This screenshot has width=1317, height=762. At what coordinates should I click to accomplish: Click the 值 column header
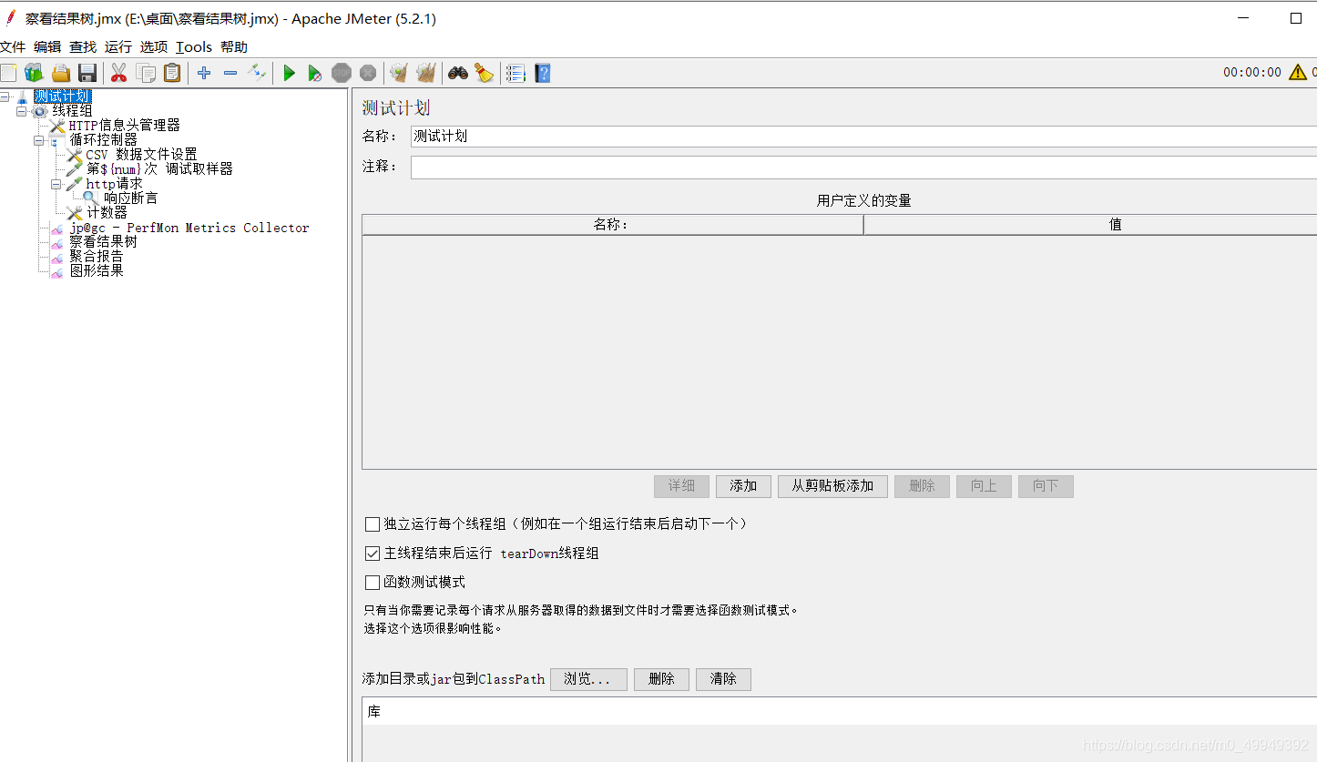[1090, 225]
